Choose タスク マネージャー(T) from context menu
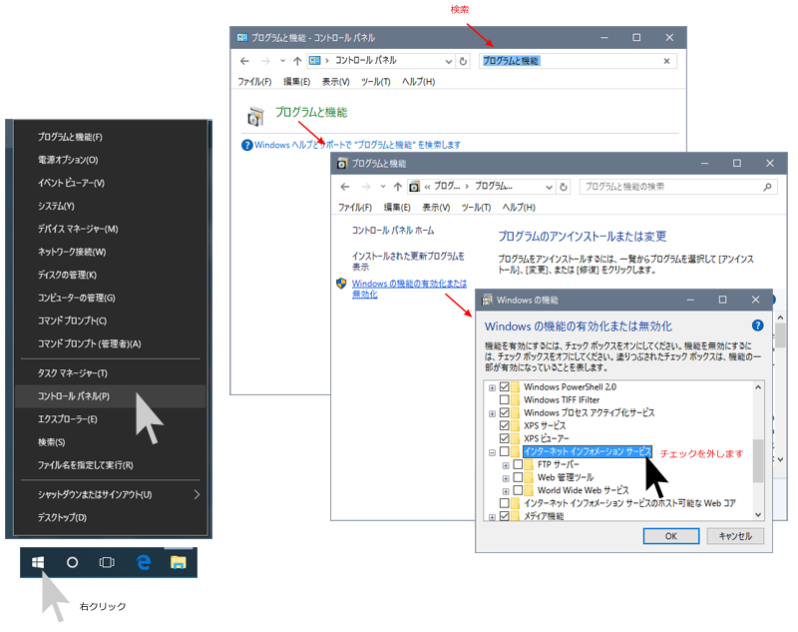This screenshot has height=632, width=798. click(x=110, y=373)
